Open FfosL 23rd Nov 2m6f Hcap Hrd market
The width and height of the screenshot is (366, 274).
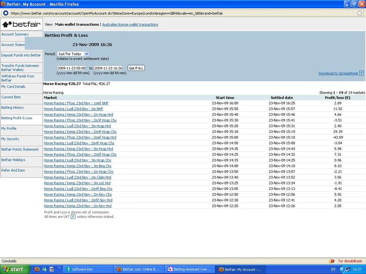80,137
